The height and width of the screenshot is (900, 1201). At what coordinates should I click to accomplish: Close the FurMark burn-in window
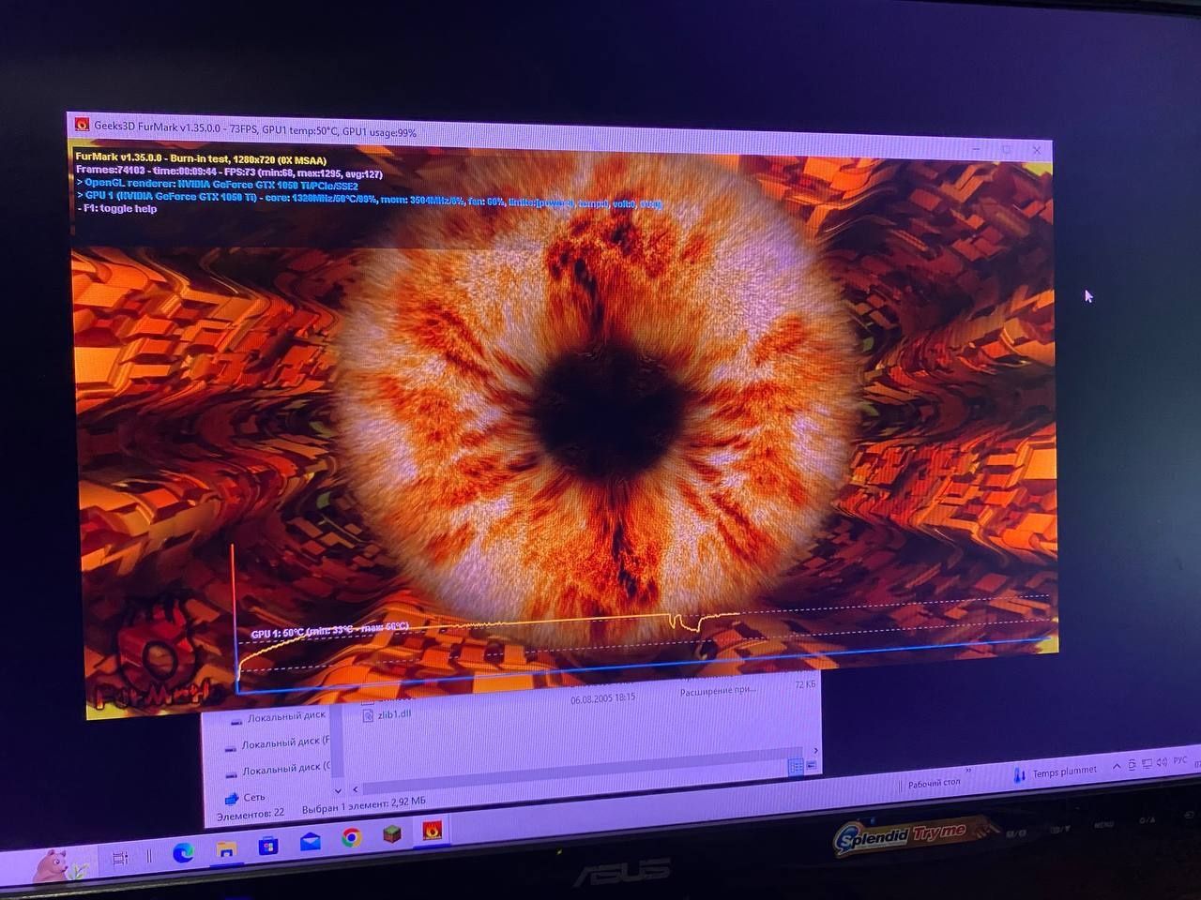point(1037,150)
